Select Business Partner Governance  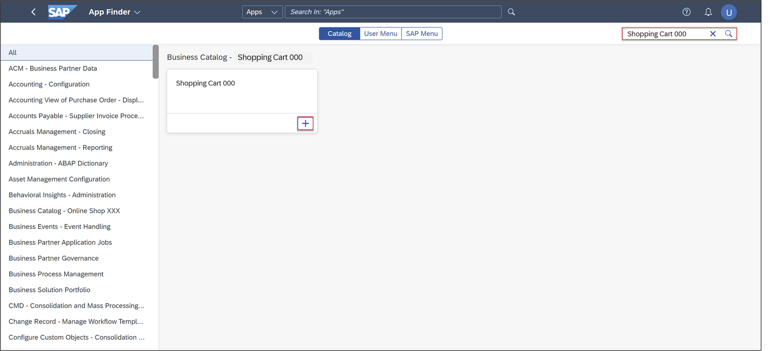[x=76, y=258]
